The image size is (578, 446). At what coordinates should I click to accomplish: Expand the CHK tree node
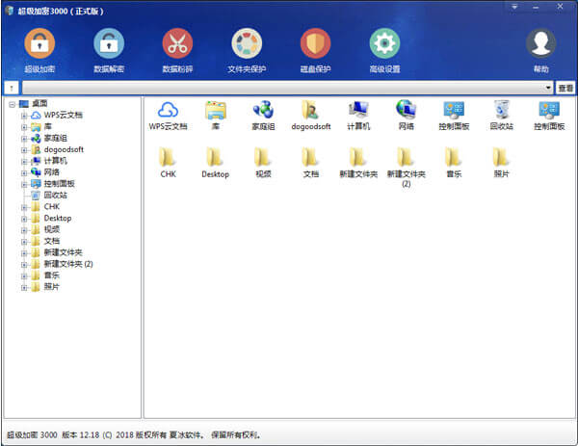pyautogui.click(x=24, y=207)
